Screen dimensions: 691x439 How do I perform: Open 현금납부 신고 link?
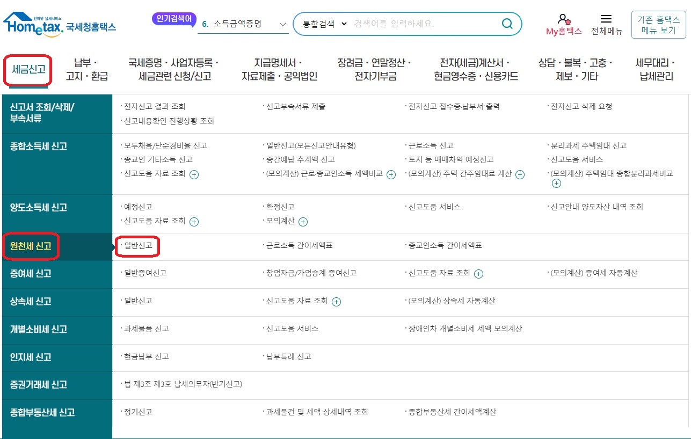point(147,357)
